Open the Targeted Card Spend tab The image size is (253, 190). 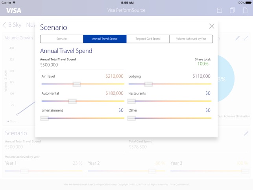click(148, 39)
